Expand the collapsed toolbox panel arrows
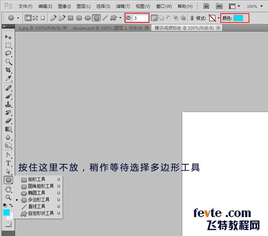 tap(4, 26)
